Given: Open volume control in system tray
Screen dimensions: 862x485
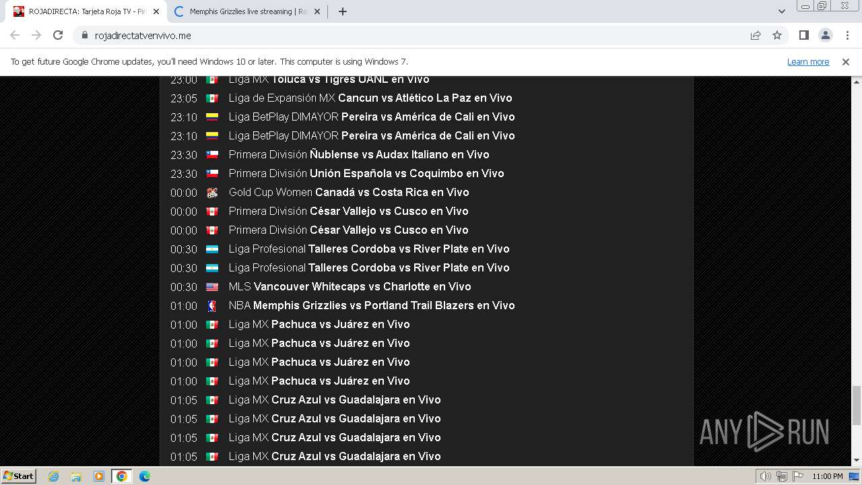Looking at the screenshot, I should click(766, 476).
